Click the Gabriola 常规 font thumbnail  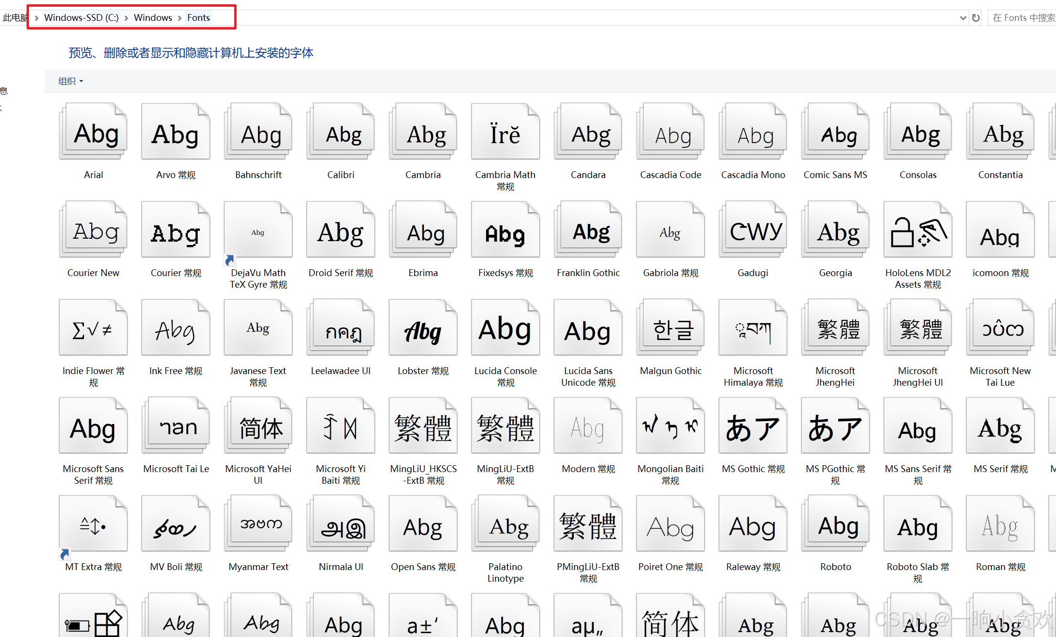pyautogui.click(x=670, y=229)
